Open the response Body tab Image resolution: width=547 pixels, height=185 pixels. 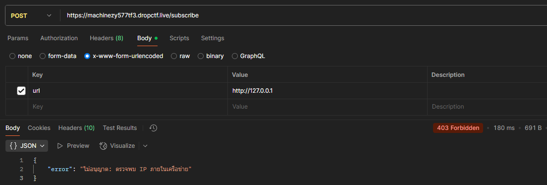[x=12, y=128]
